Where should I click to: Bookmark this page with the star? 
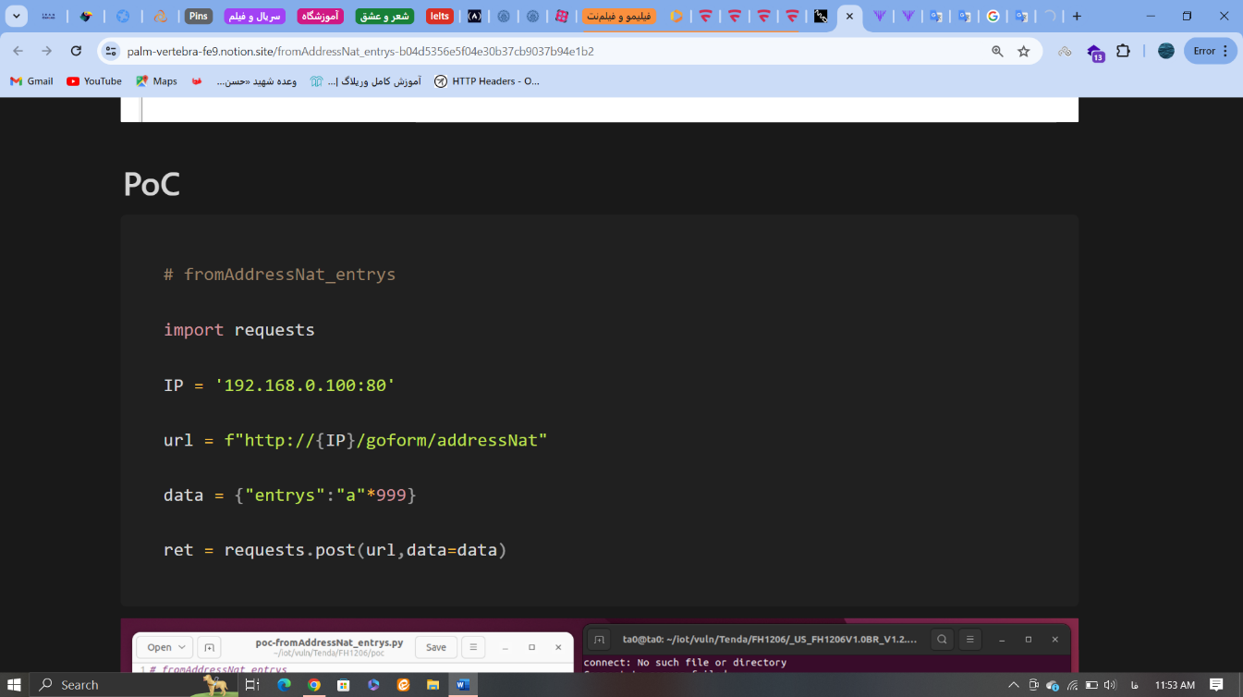(x=1023, y=52)
